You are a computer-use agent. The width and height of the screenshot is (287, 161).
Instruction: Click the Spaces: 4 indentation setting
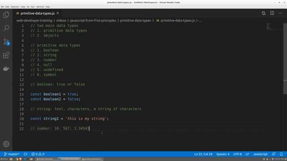click(x=223, y=154)
